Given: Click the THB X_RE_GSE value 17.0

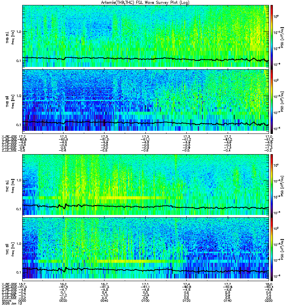Looking at the screenshot, I should pyautogui.click(x=269, y=137).
